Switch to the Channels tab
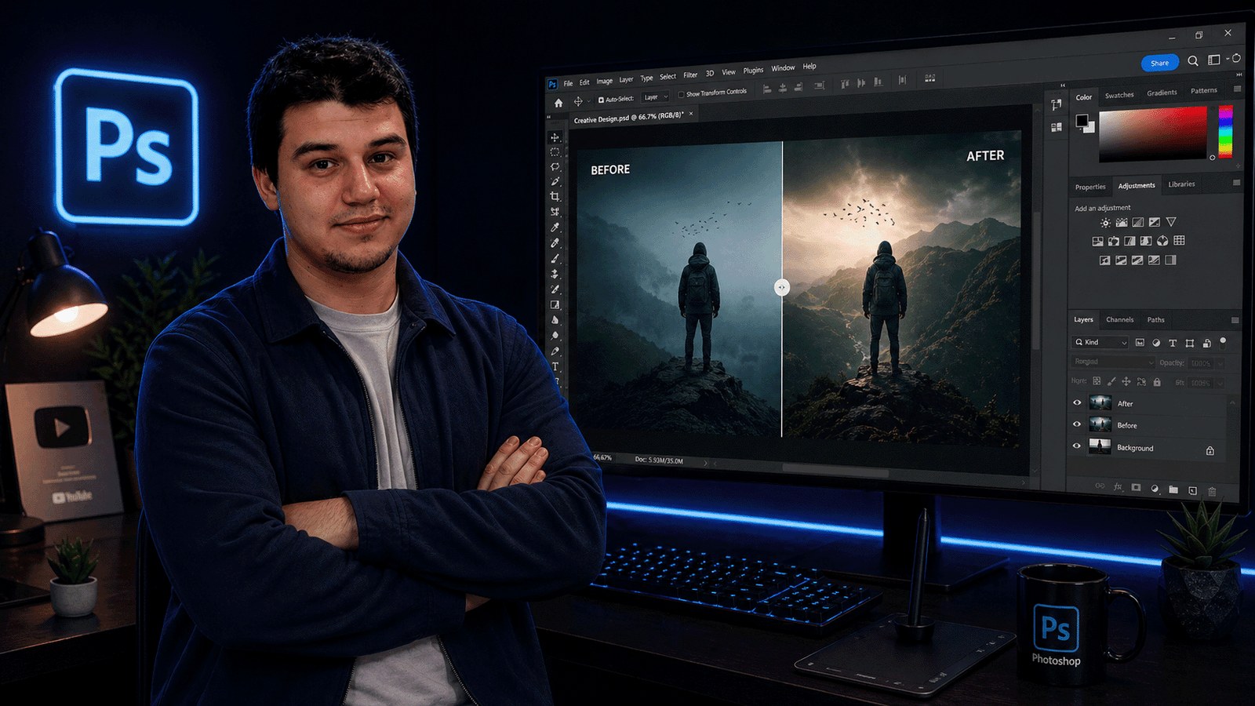1255x706 pixels. [x=1119, y=319]
